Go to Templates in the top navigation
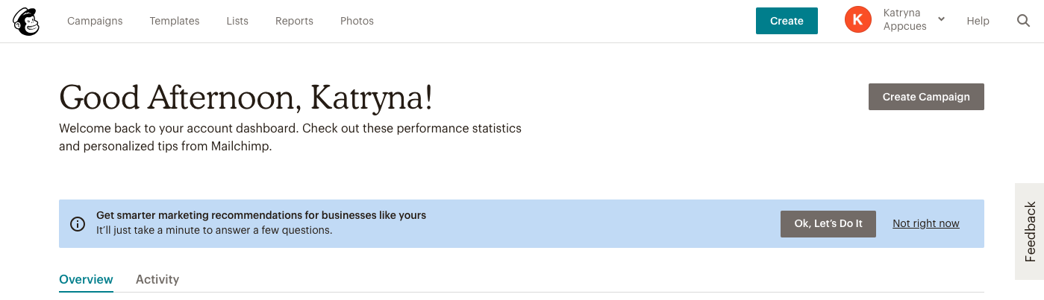 (175, 21)
